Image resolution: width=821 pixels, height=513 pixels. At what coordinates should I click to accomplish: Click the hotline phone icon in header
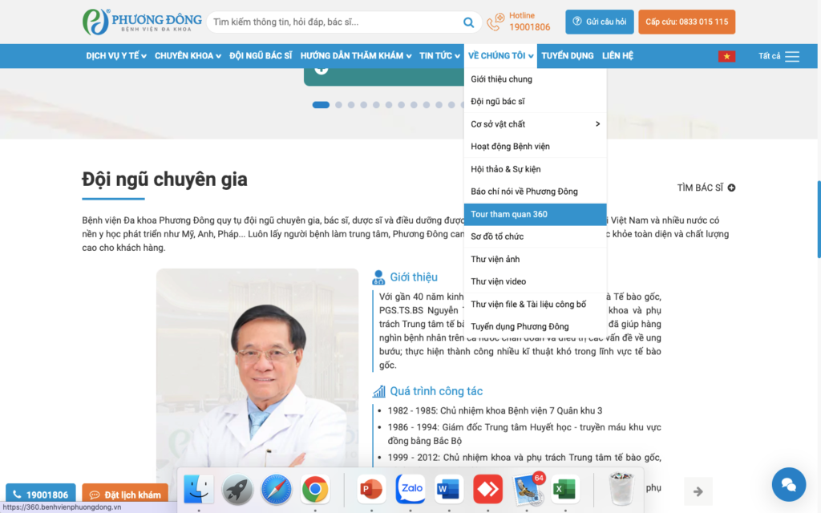[496, 22]
